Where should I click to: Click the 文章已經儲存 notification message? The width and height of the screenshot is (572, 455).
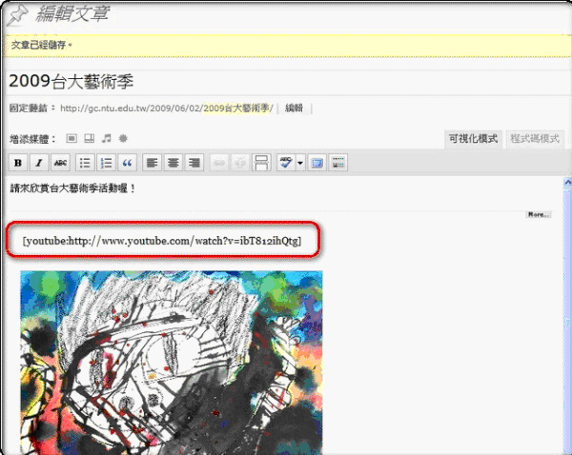42,45
